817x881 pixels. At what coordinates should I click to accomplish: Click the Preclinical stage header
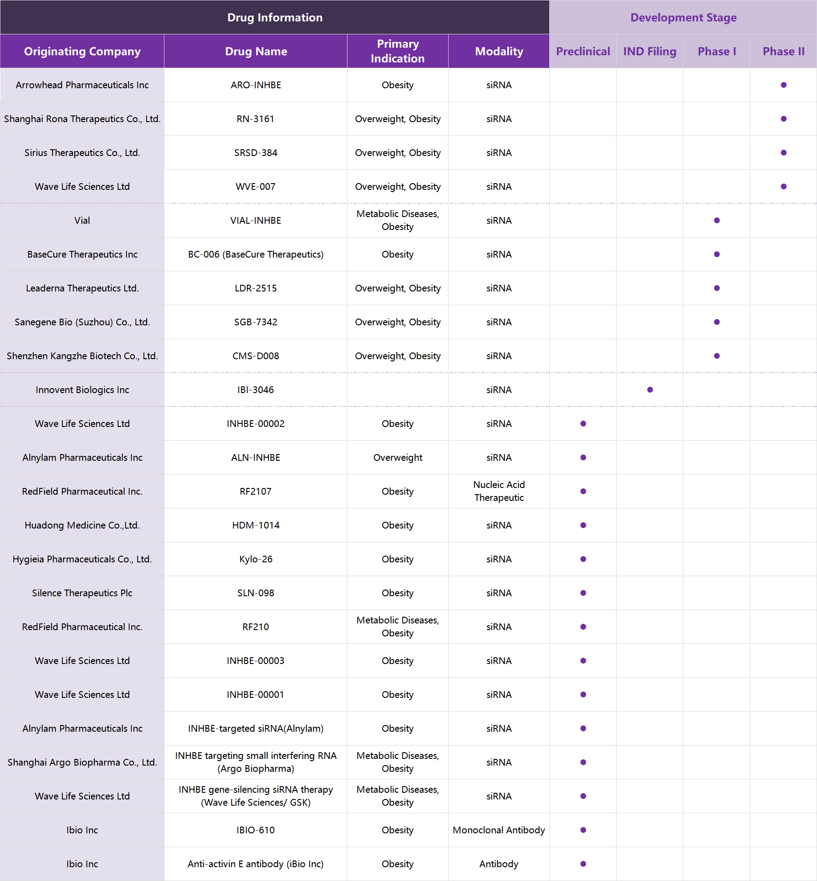583,51
